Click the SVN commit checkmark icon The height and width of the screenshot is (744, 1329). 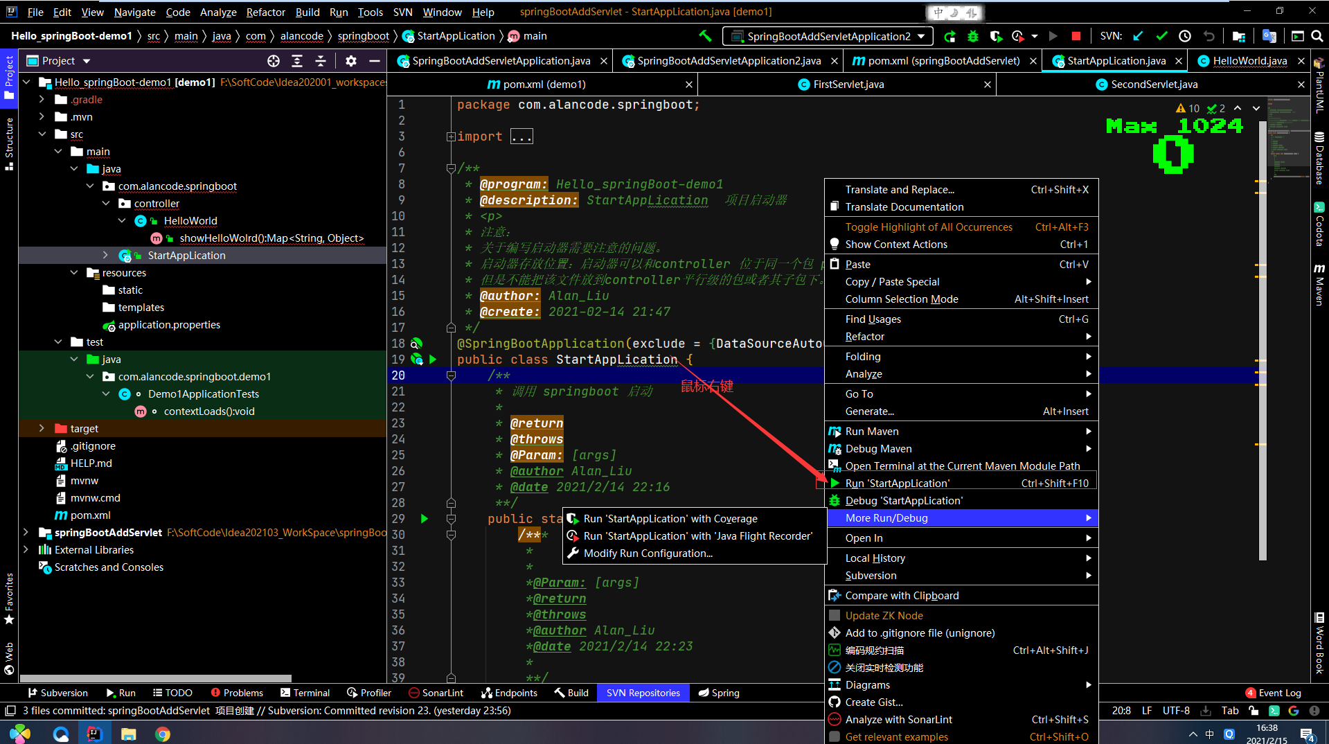click(1161, 36)
